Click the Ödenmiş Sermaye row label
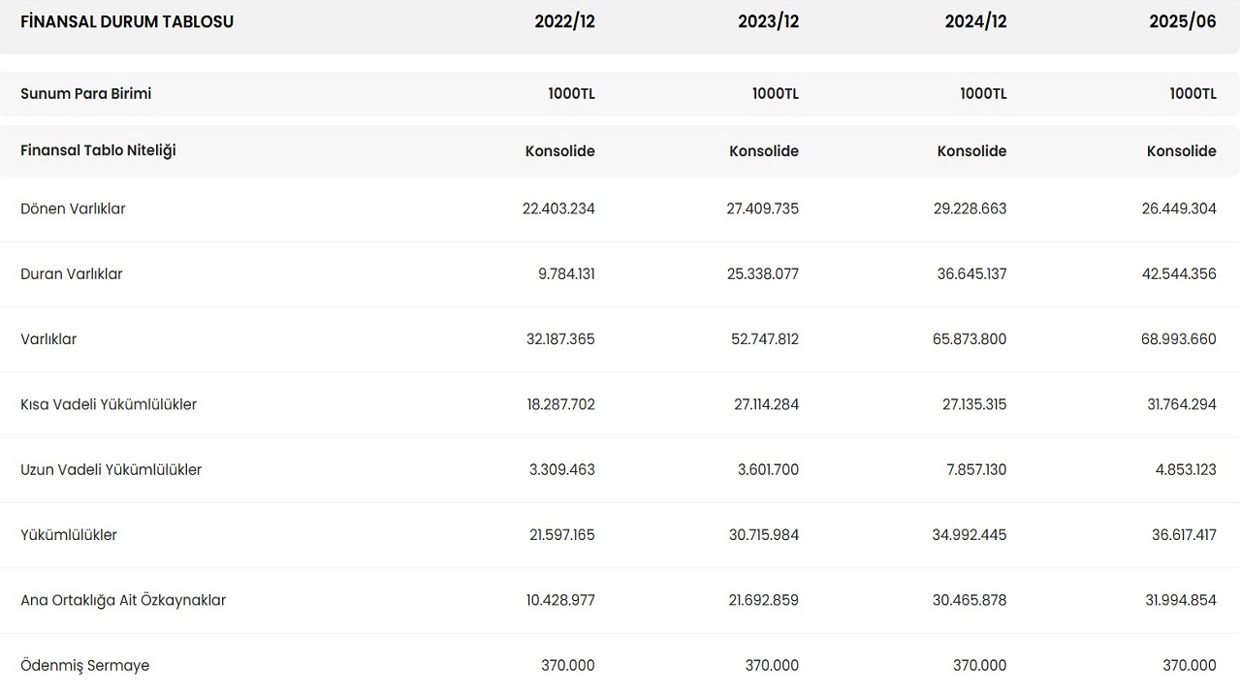 coord(85,666)
